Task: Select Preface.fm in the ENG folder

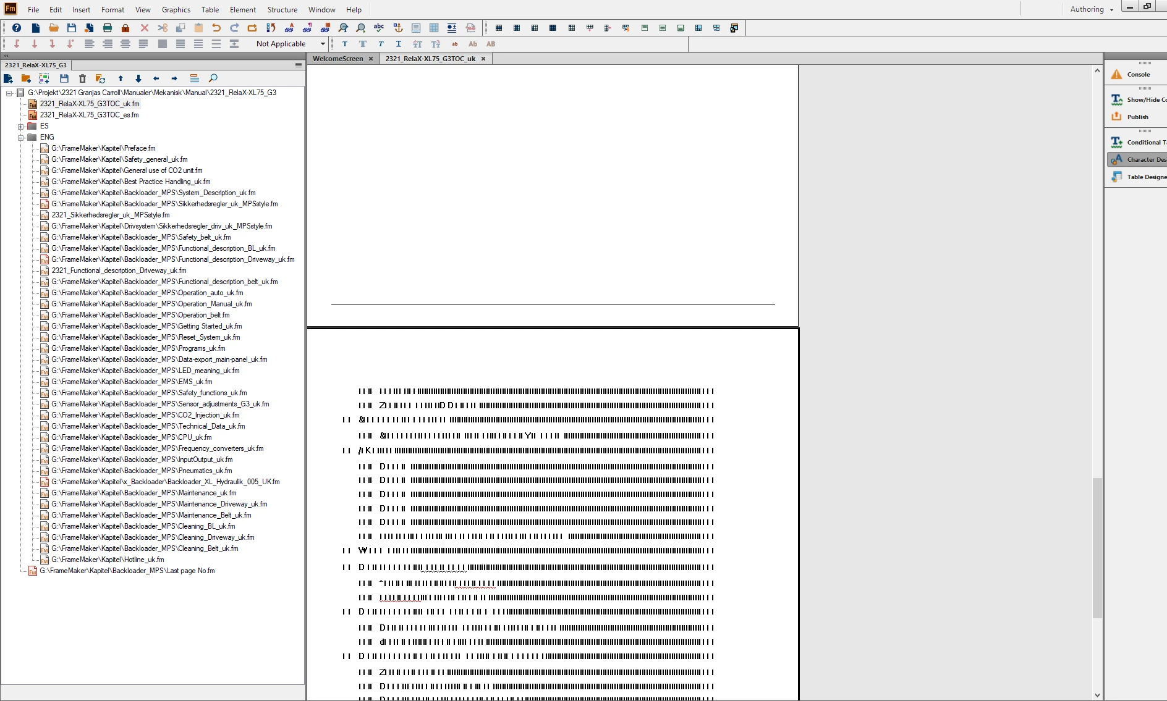Action: point(103,148)
